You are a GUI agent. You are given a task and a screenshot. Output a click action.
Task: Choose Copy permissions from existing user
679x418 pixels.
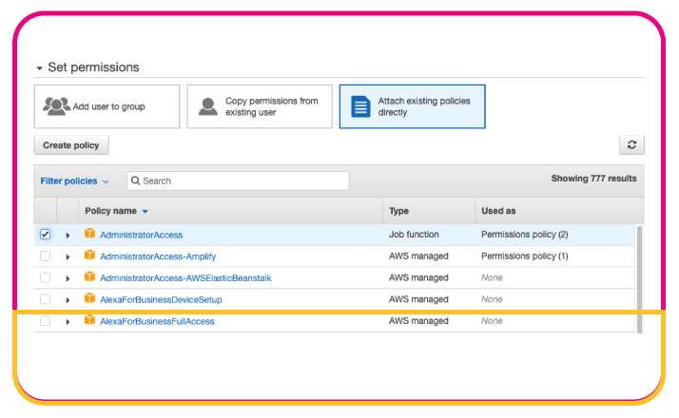(x=259, y=106)
